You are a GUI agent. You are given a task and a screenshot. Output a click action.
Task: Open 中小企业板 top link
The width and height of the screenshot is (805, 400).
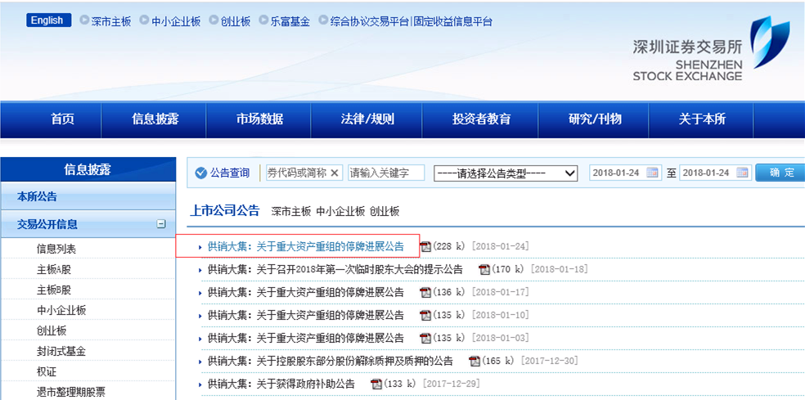pos(176,21)
